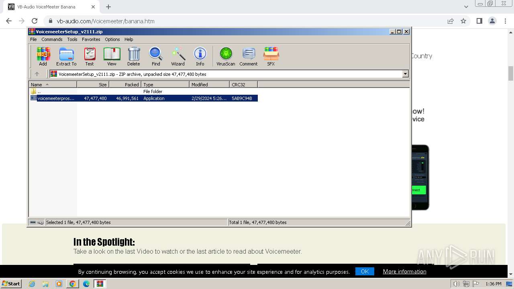Click the Delete files icon

pyautogui.click(x=134, y=56)
